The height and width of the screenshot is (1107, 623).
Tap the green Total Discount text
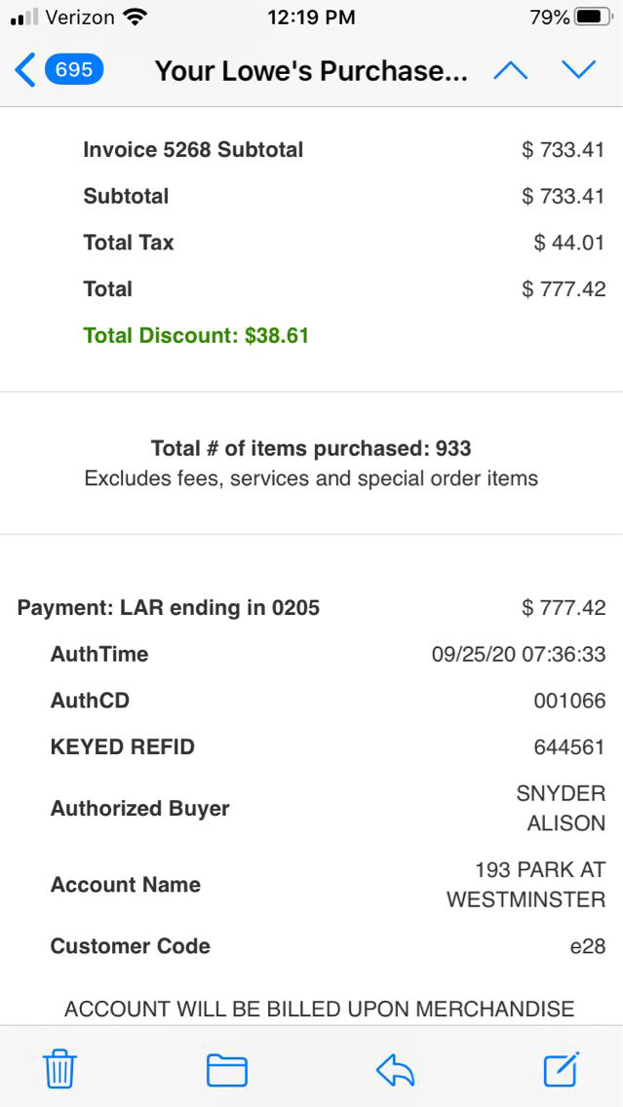click(196, 335)
